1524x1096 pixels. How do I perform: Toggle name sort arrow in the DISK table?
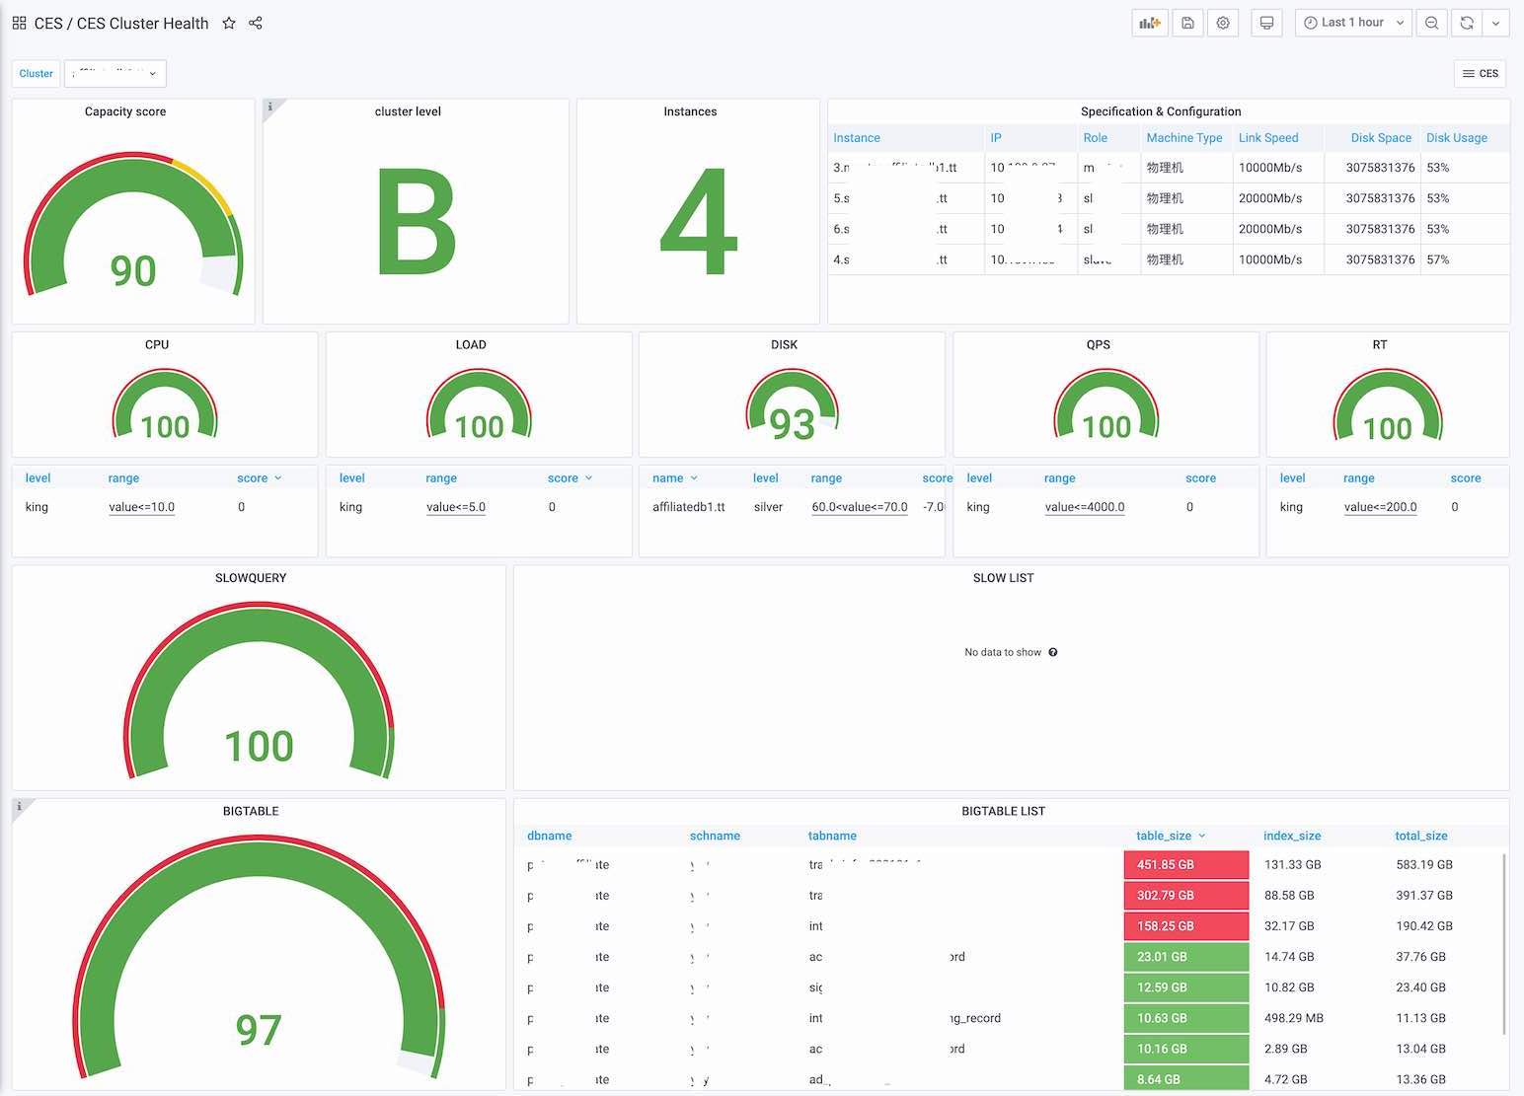694,478
